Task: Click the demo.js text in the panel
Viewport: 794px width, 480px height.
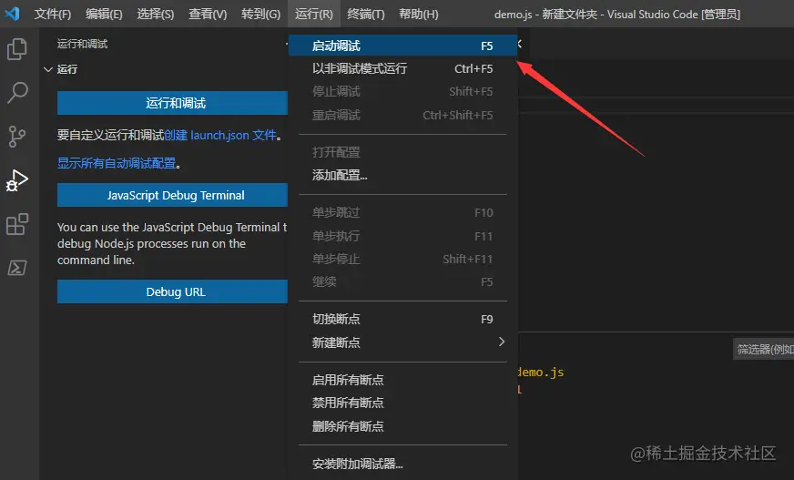Action: [x=540, y=373]
